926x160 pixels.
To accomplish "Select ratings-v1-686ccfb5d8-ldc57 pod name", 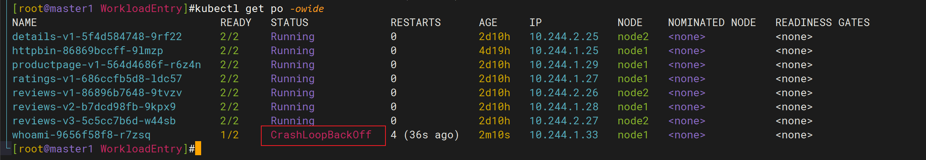I will coord(97,79).
